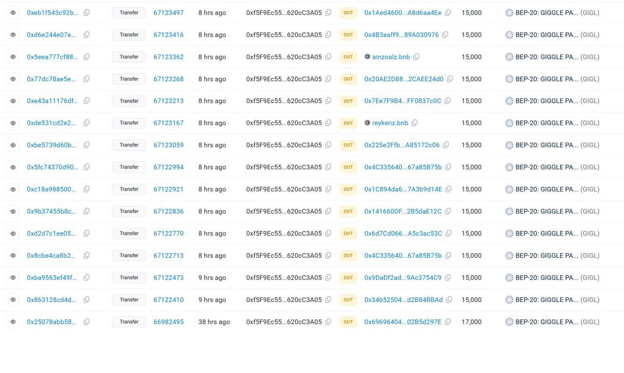The width and height of the screenshot is (624, 373).
Task: Copy transaction hash 0xe43a11176df
Action: [86, 101]
